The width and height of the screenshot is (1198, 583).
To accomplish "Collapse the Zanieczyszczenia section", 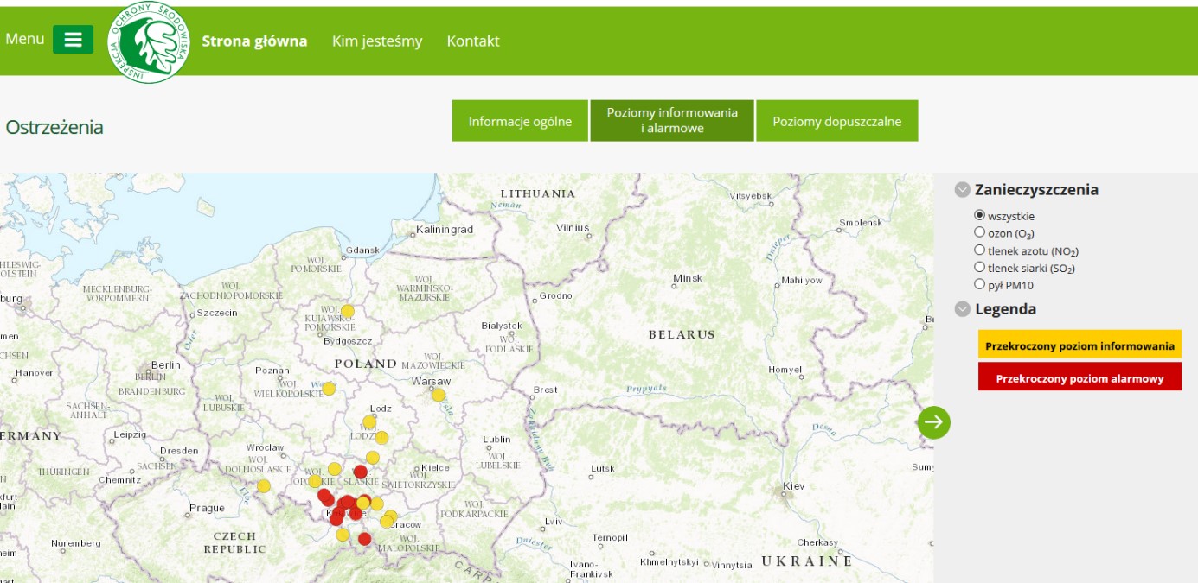I will click(962, 190).
